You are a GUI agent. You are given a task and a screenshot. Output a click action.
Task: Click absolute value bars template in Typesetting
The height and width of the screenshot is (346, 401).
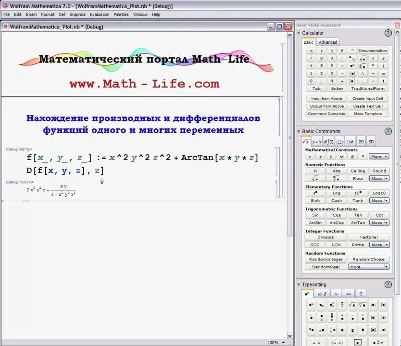tap(383, 330)
